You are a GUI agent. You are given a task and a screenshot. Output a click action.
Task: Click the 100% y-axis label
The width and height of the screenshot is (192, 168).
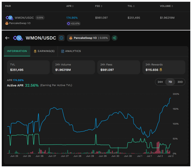(x=176, y=124)
